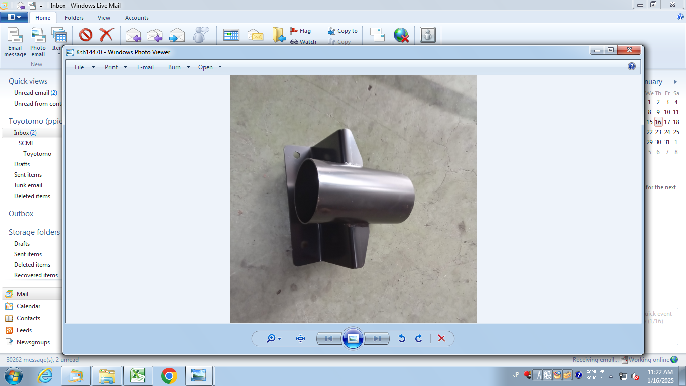
Task: Click the Actual size fit icon
Action: tap(301, 338)
